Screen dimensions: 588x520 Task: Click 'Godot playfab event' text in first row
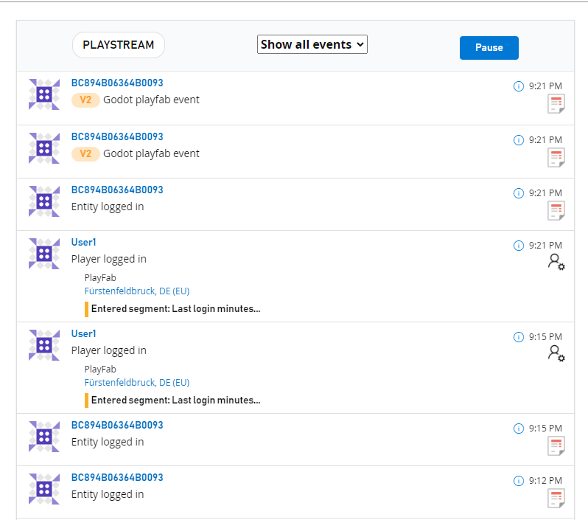pos(151,100)
